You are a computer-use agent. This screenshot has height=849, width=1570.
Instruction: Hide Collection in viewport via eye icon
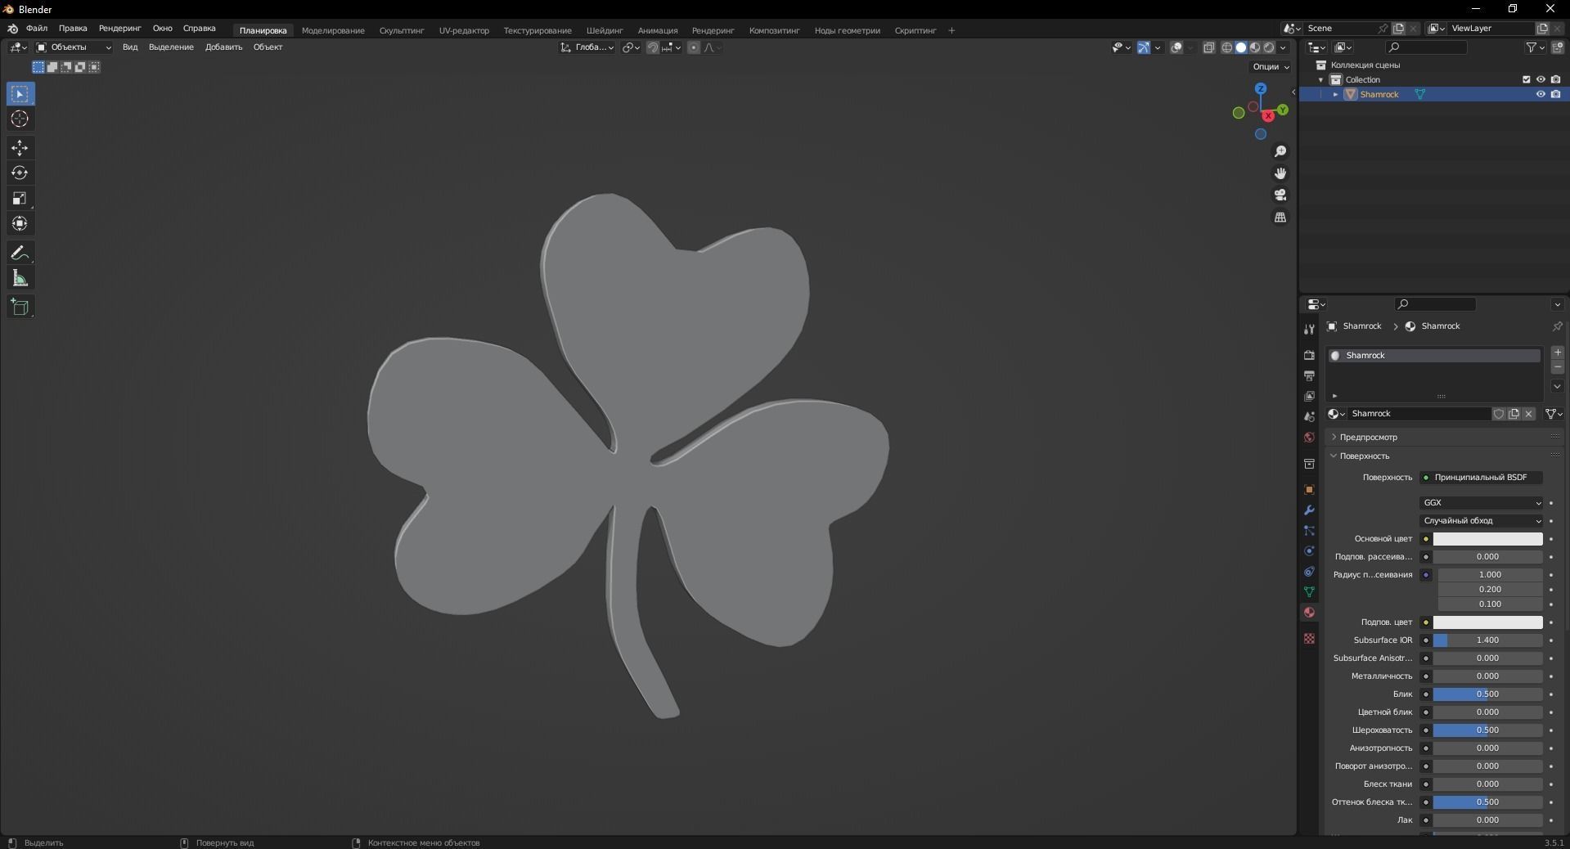[1541, 79]
